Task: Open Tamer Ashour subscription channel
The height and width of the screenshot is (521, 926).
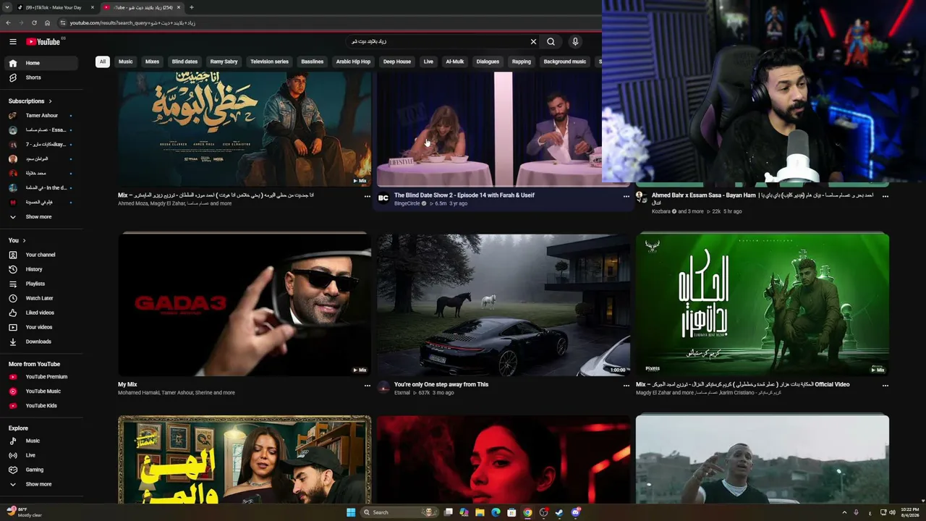Action: tap(40, 116)
